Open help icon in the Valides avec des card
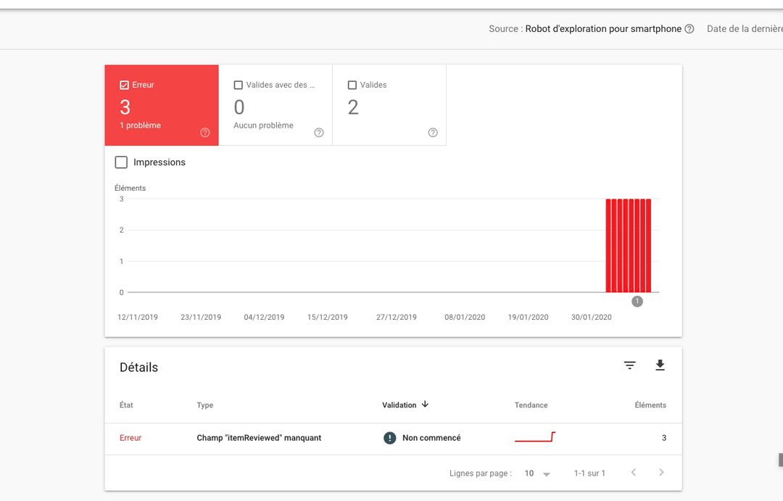Viewport: 783px width, 501px height. 318,133
